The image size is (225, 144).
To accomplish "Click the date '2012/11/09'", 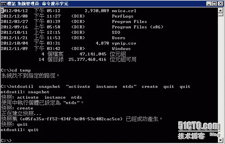I will pyautogui.click(x=14, y=49).
